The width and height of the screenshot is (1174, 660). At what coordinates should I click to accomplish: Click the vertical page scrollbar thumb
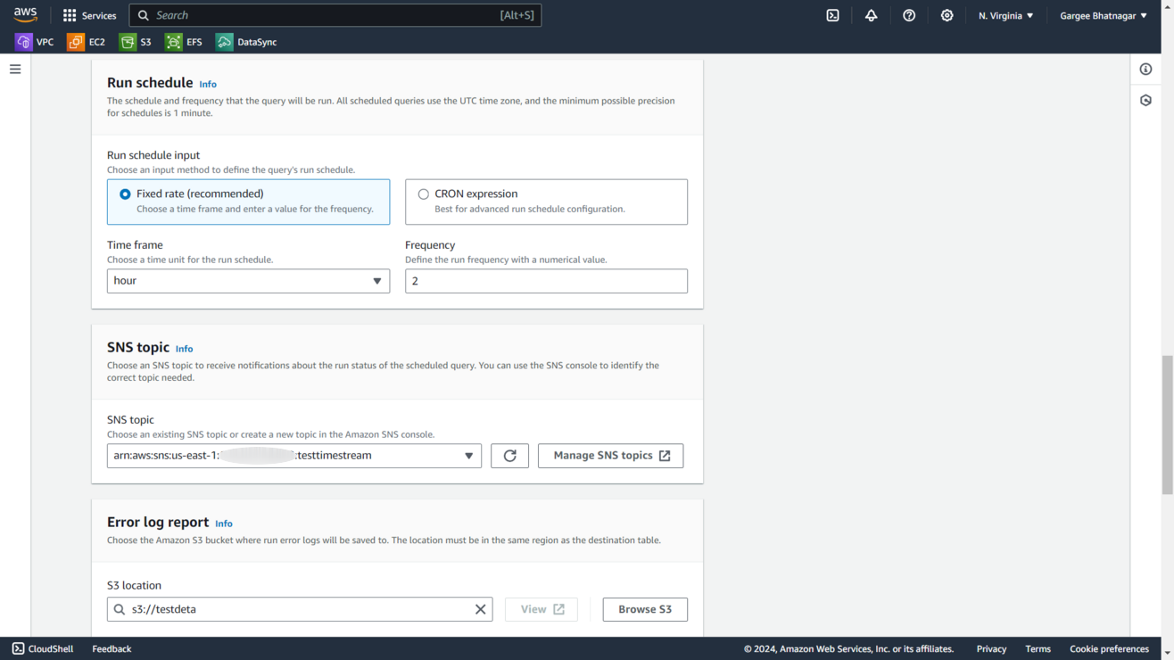[1167, 425]
